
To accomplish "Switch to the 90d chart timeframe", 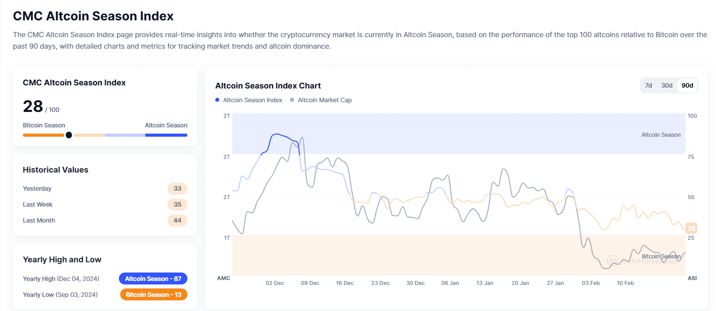I will [x=687, y=85].
